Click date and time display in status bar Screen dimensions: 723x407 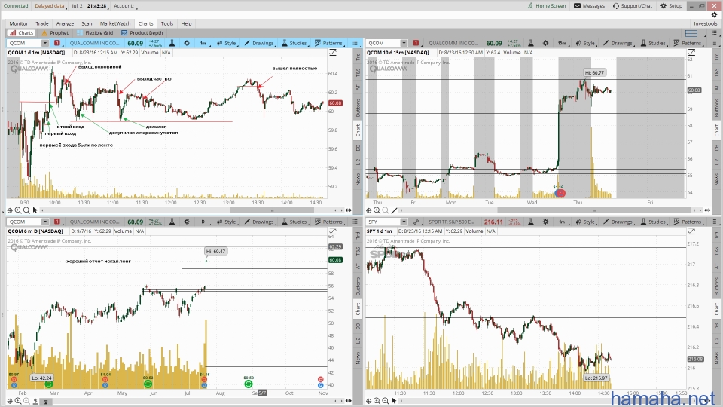coord(90,5)
